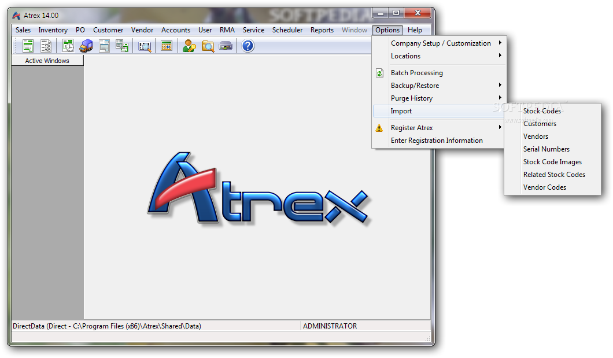Open the Inventory menu
Image resolution: width=613 pixels, height=358 pixels.
point(53,30)
